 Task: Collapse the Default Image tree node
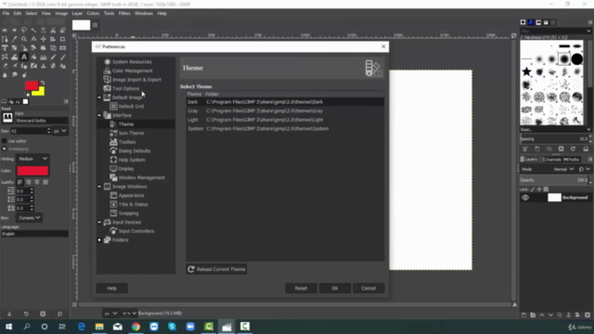pos(99,97)
